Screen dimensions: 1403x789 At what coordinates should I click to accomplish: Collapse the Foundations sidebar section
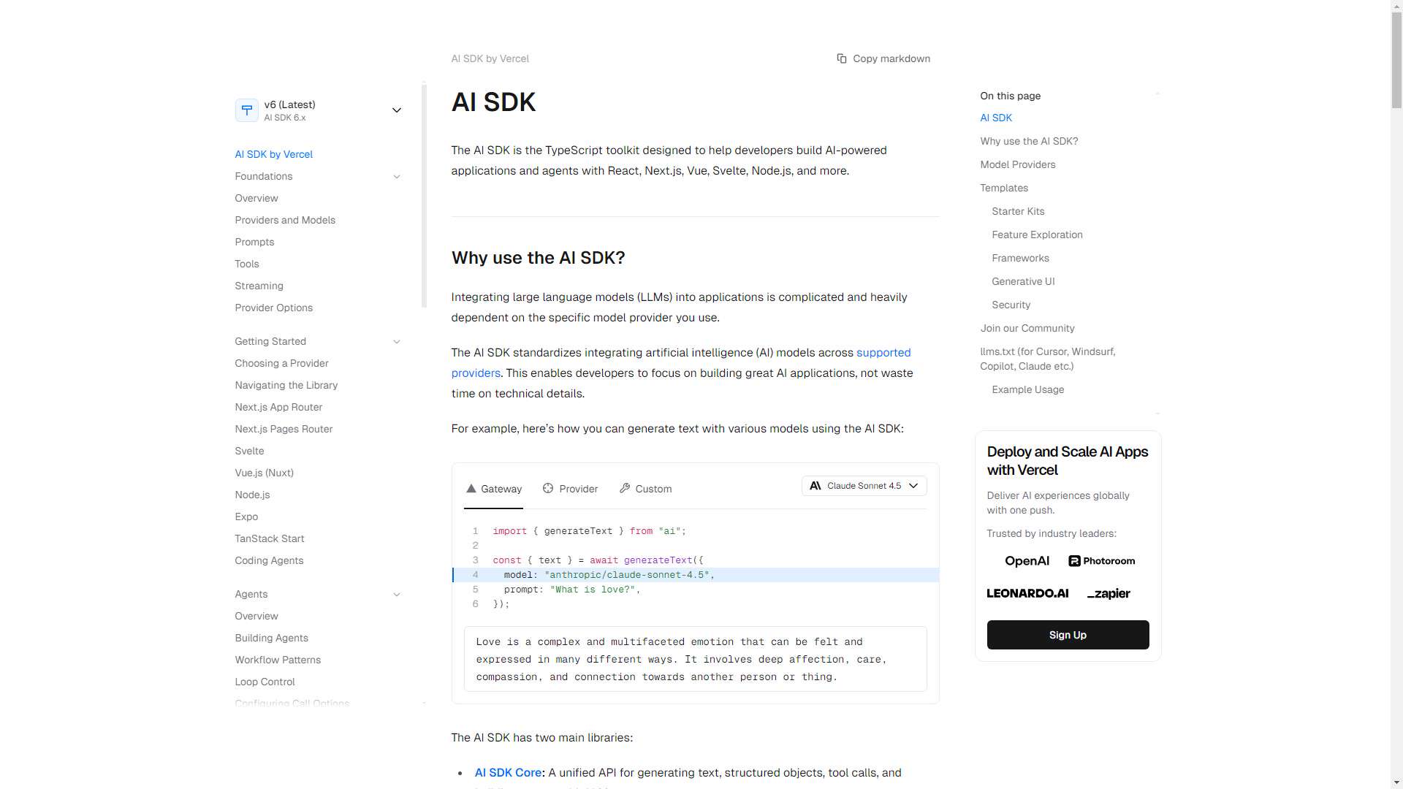(x=397, y=177)
